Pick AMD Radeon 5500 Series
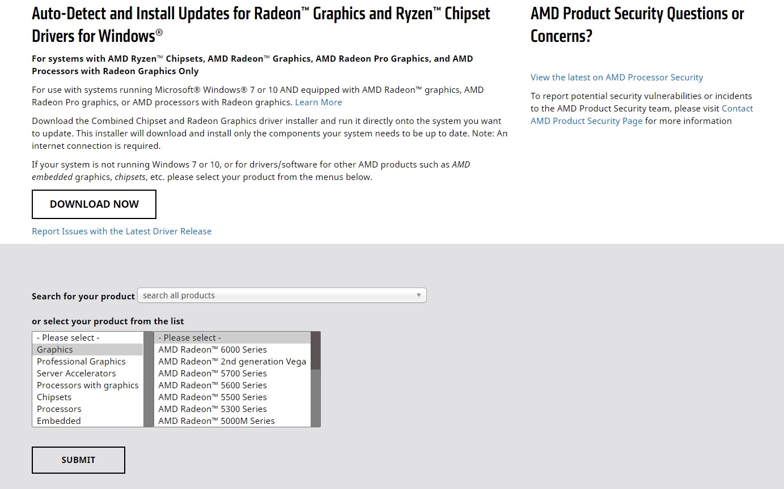 (232, 397)
